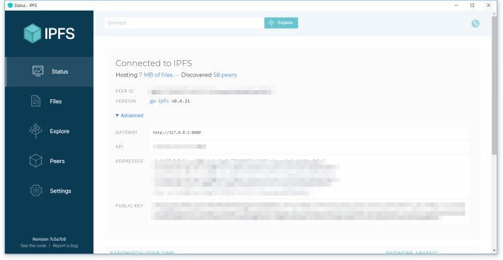The width and height of the screenshot is (503, 260).
Task: Open the Status page icon
Action: [38, 71]
